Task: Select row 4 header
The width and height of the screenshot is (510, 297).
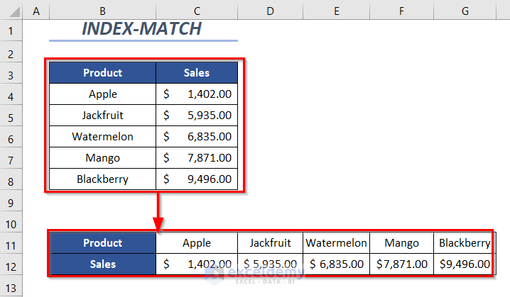Action: [11, 94]
